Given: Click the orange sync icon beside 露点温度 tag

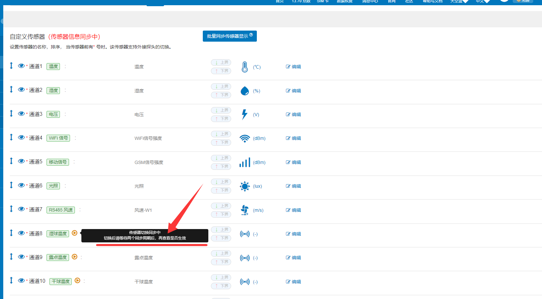Looking at the screenshot, I should (75, 257).
